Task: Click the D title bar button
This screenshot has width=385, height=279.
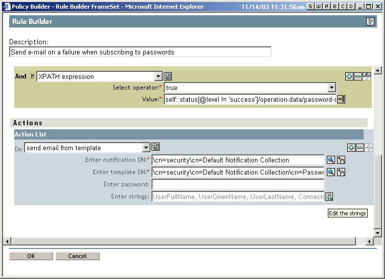Action: coord(351,7)
